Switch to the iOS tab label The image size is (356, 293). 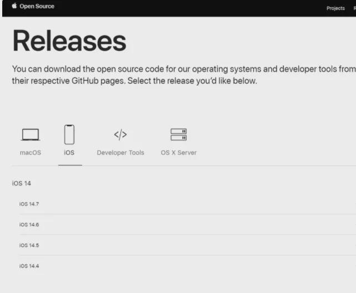(69, 153)
